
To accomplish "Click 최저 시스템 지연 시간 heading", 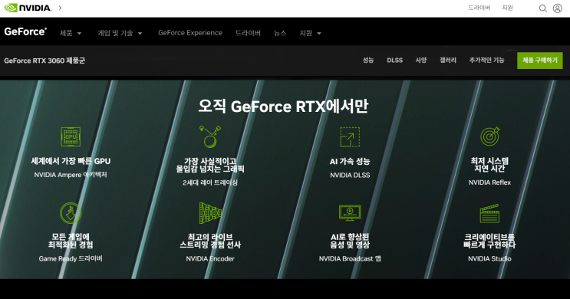I will [x=489, y=165].
